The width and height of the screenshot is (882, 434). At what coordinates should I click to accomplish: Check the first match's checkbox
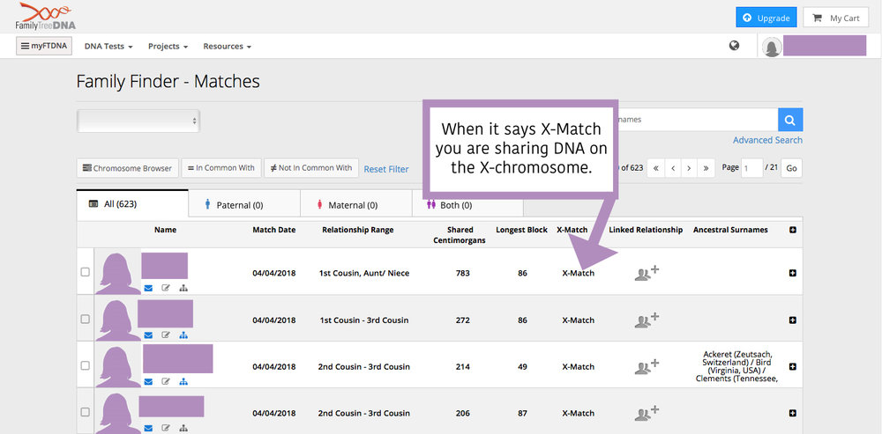coord(85,272)
